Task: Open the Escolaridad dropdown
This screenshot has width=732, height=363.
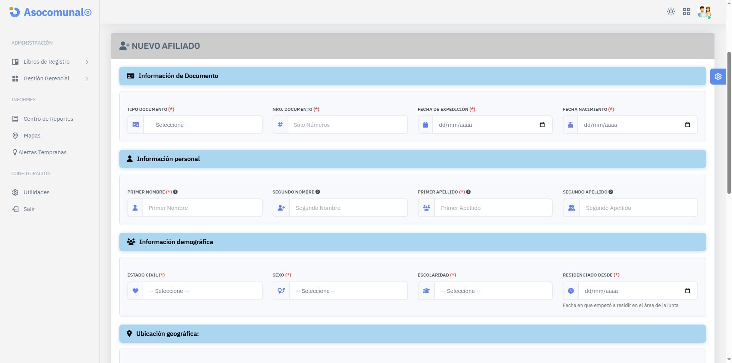Action: coord(493,291)
